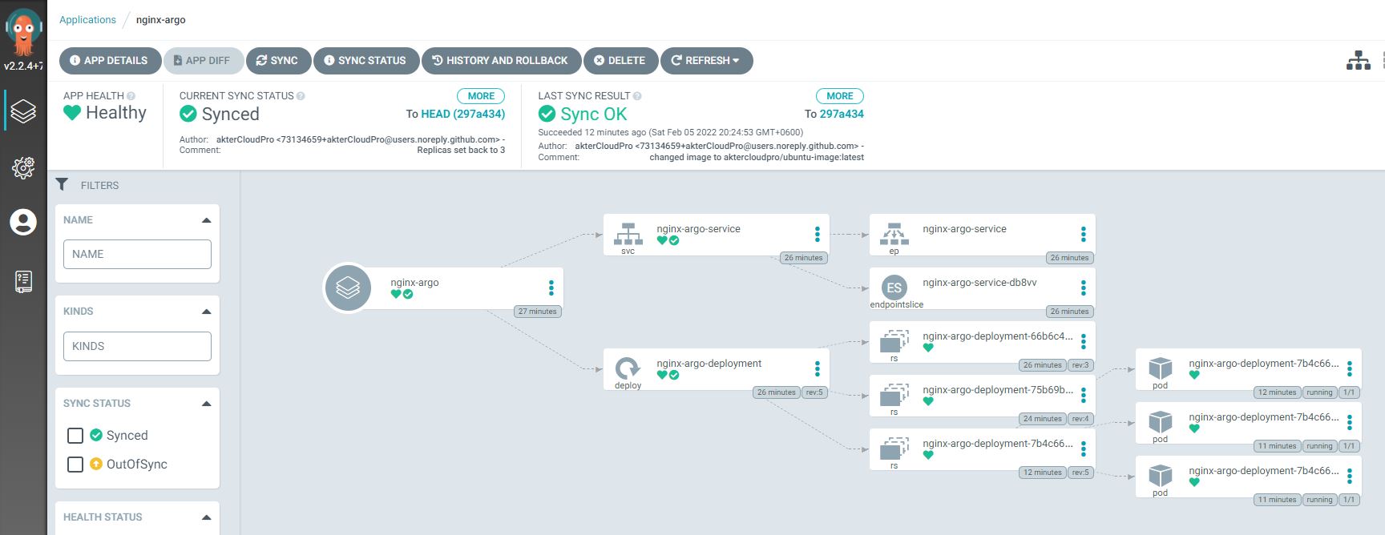
Task: Go to Applications breadcrumb link
Action: tap(87, 20)
